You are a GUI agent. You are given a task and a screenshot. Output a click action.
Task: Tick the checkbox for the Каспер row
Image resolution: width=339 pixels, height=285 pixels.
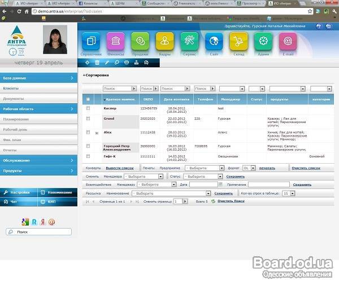(88, 108)
